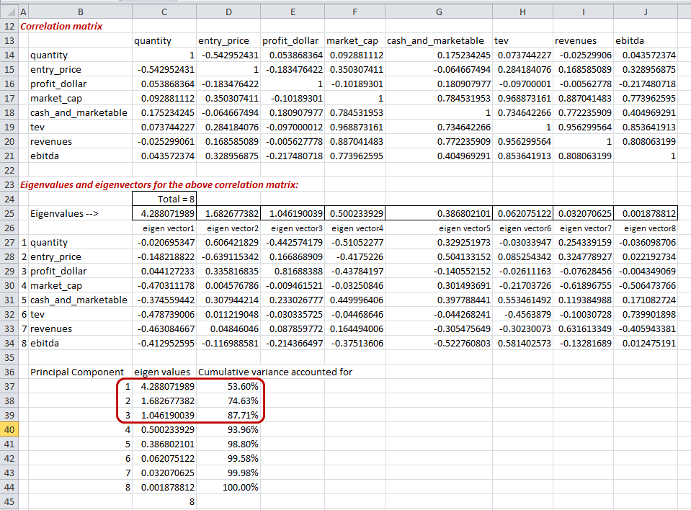Select the row 36 header
Viewport: 691px width, 510px height.
[9, 372]
